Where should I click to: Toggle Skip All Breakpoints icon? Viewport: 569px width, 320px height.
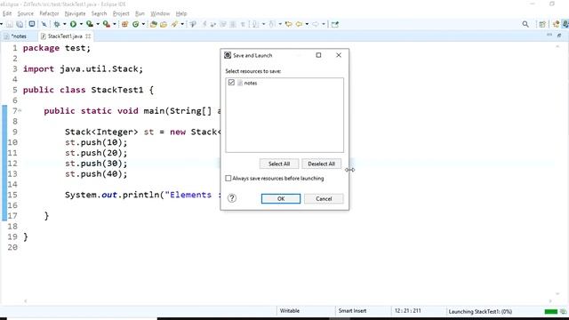point(44,24)
